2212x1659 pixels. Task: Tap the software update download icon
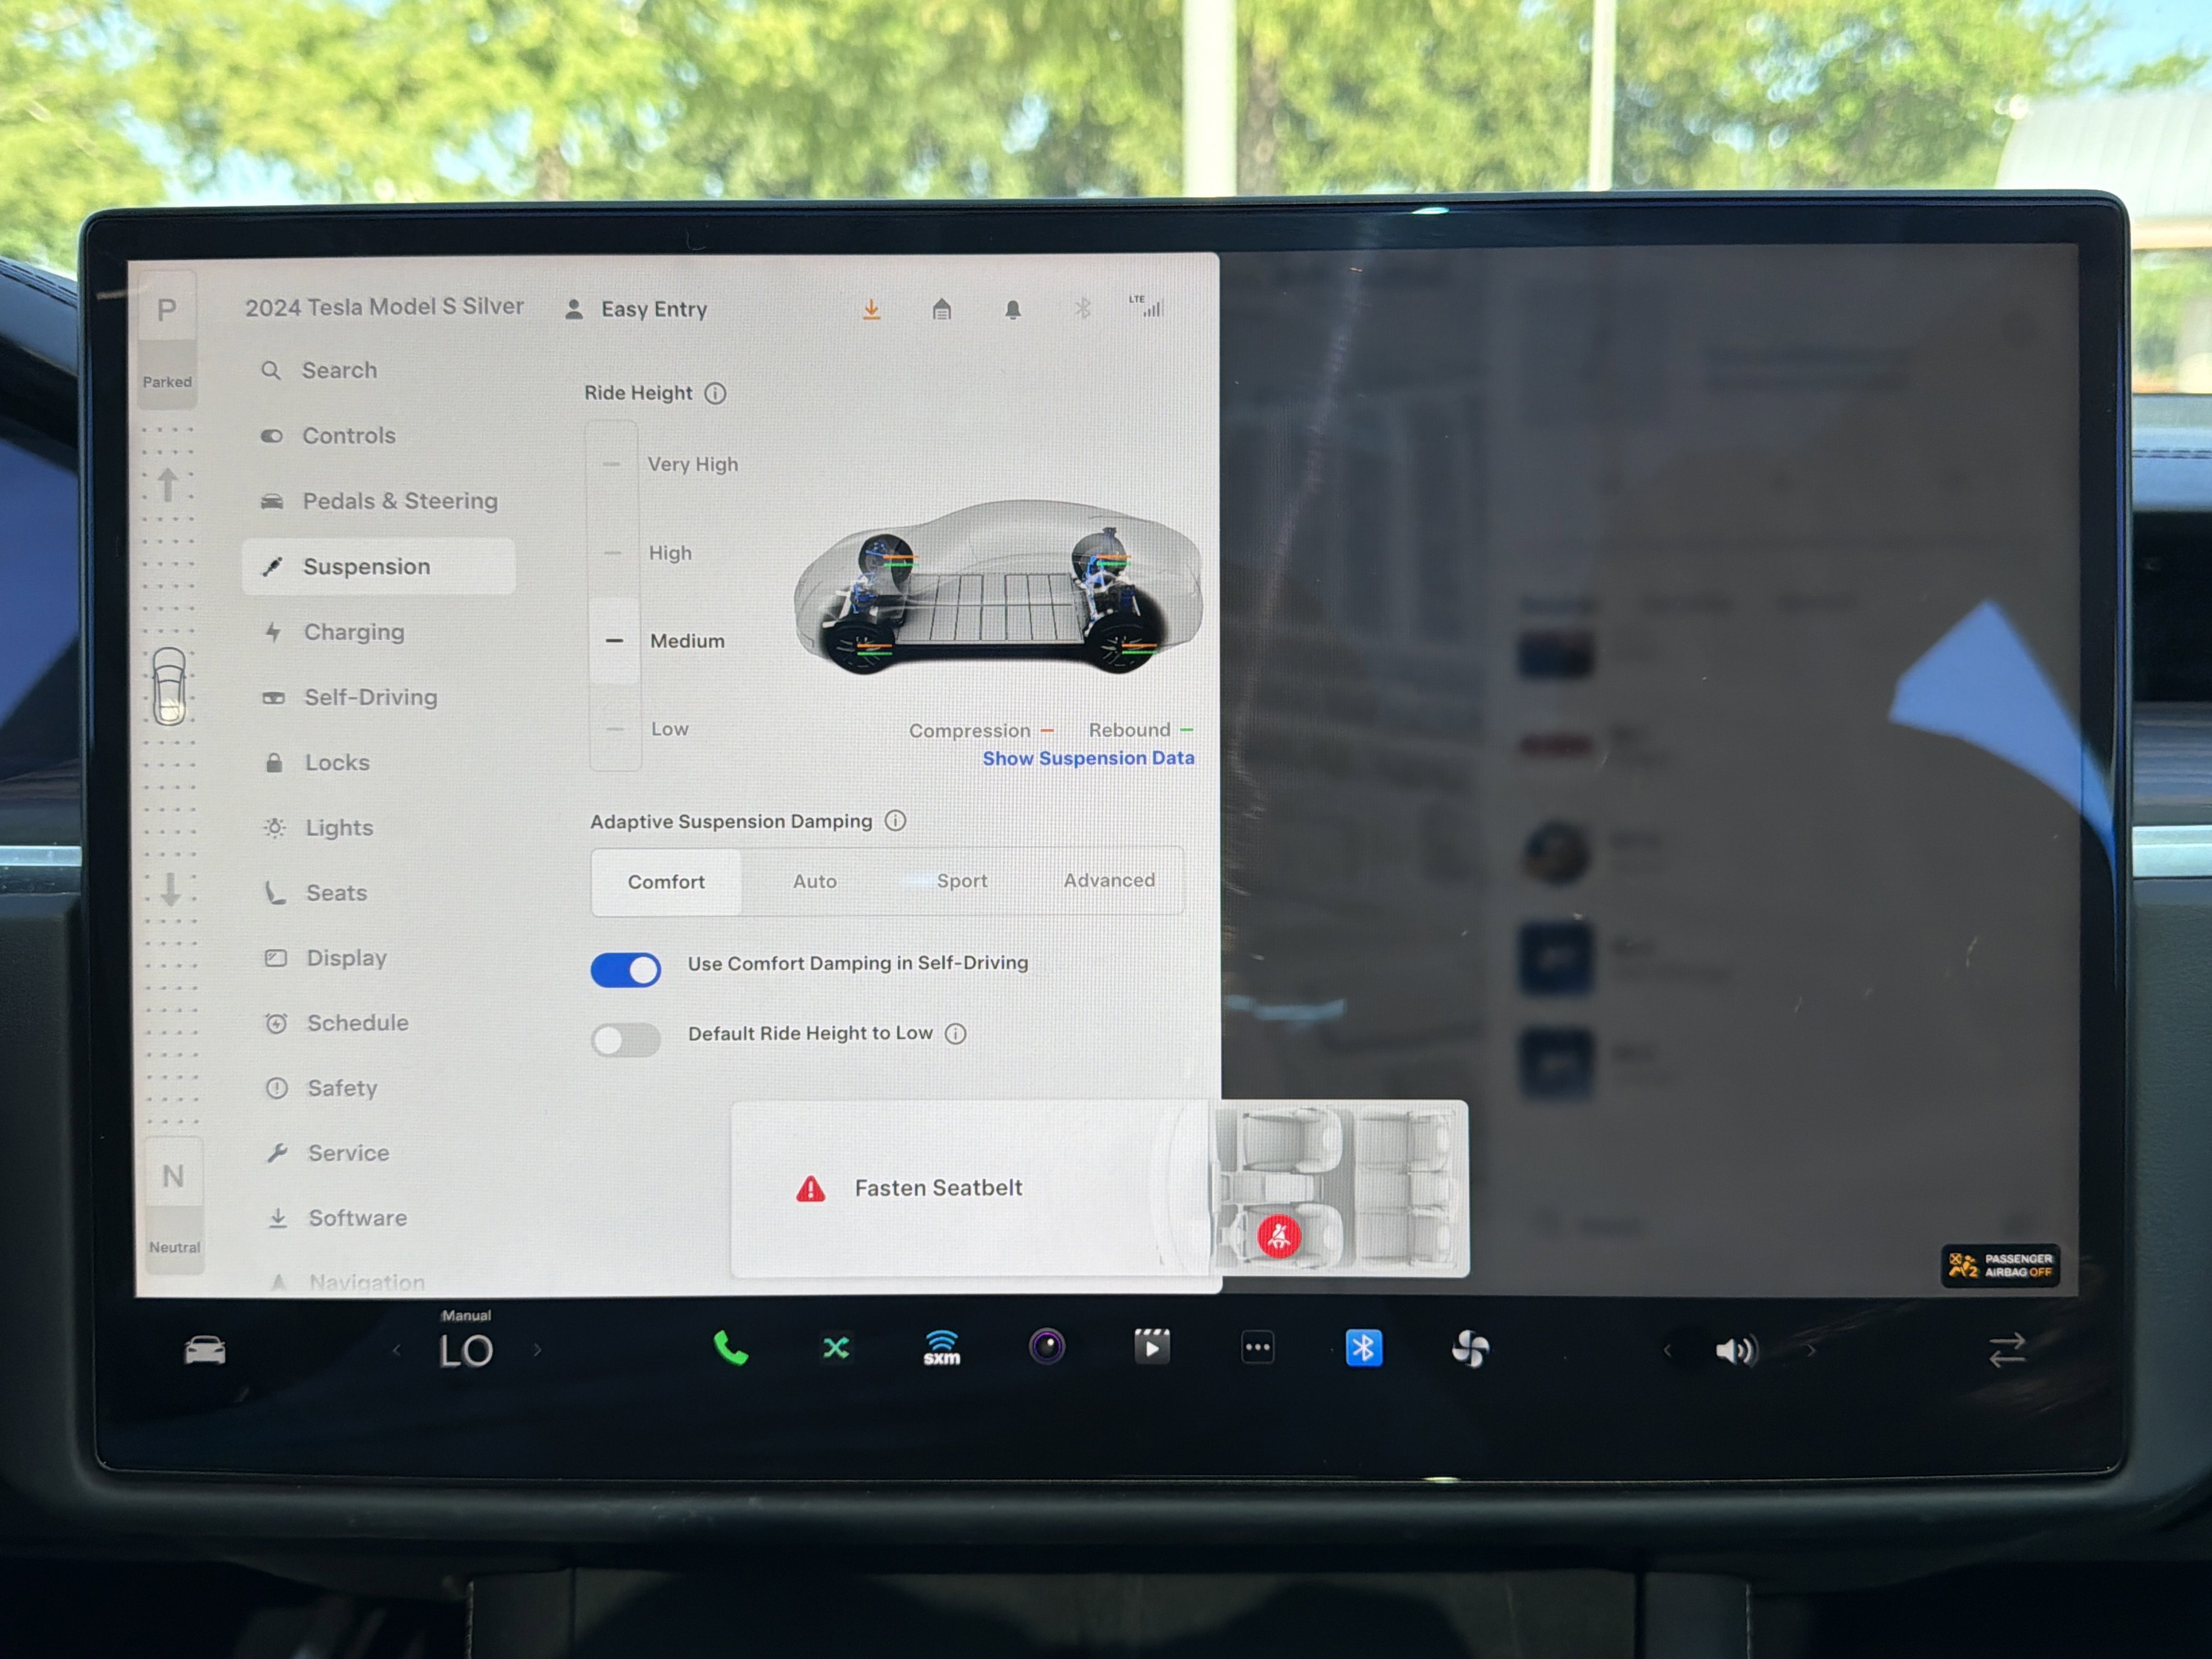(872, 309)
